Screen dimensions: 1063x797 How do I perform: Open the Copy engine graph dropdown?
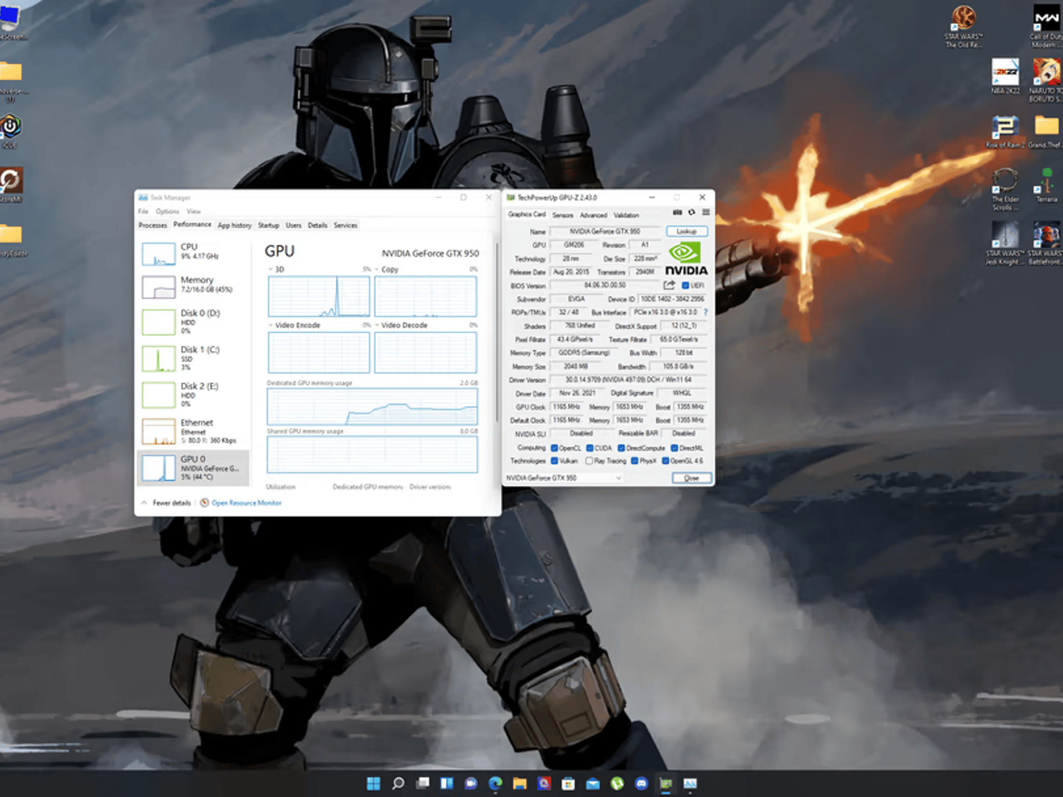click(x=377, y=269)
